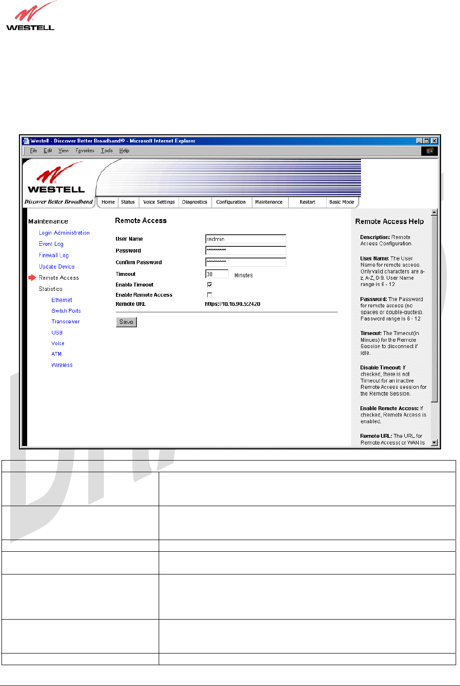This screenshot has height=686, width=460.
Task: Click the Remote Access Help heading
Action: [390, 222]
